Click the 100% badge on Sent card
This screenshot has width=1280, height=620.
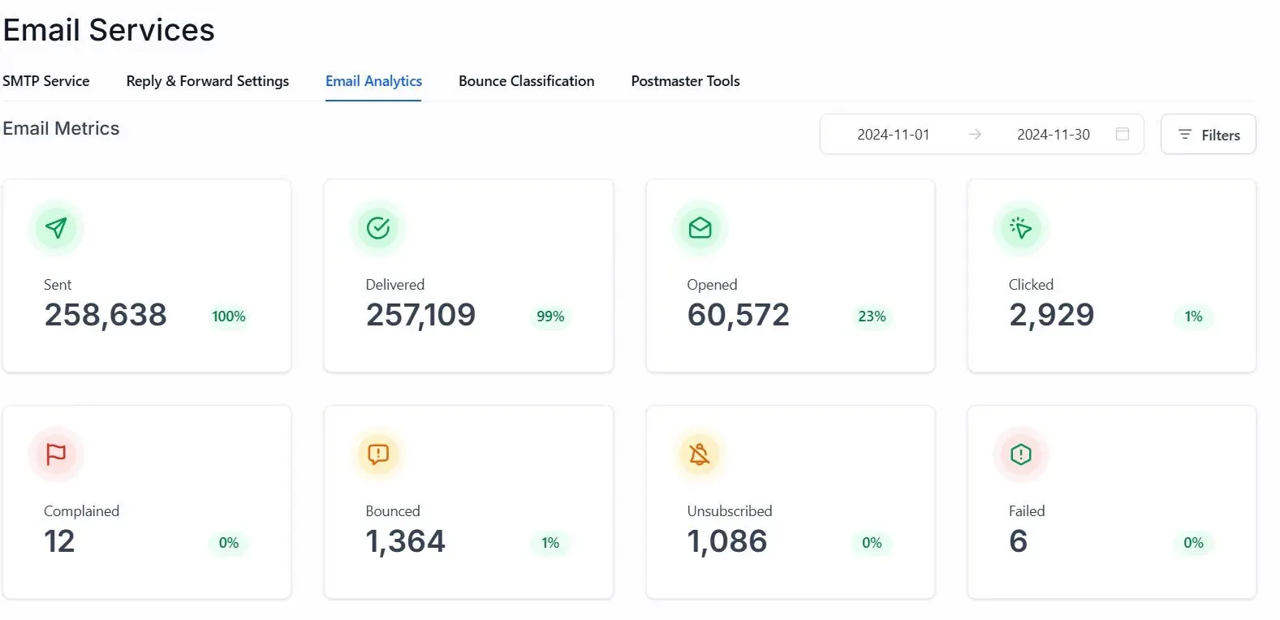229,316
